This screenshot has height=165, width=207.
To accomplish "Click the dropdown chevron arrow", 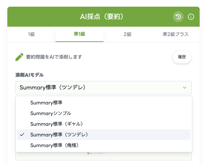I will [x=185, y=88].
